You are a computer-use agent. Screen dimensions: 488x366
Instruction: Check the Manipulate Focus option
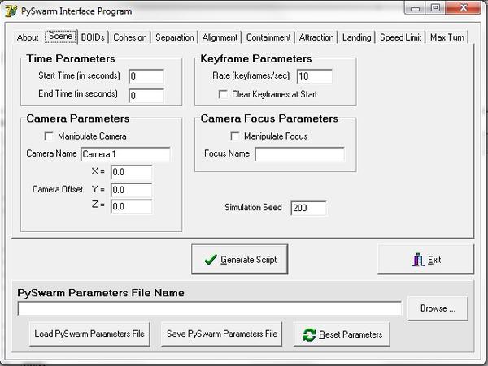[236, 136]
